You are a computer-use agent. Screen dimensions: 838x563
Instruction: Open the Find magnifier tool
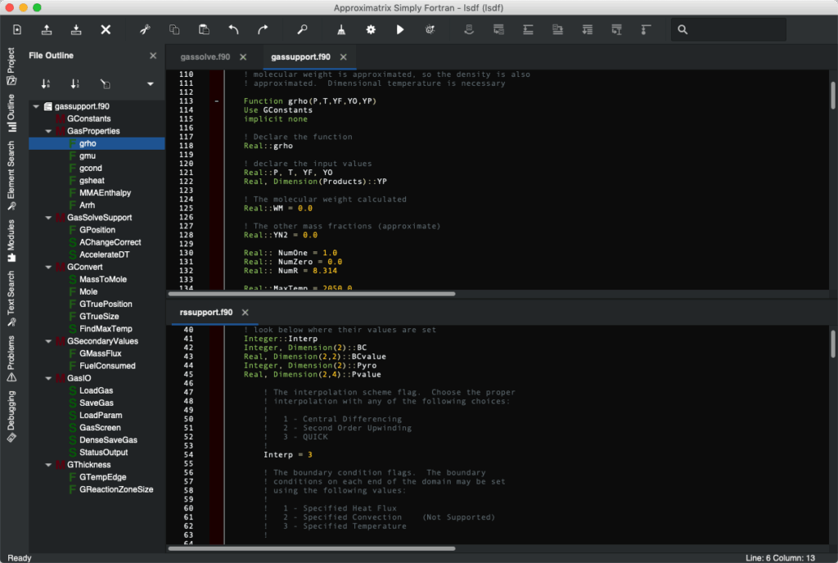[x=302, y=30]
